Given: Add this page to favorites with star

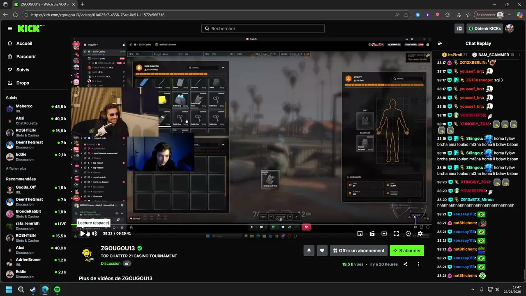Looking at the screenshot, I should coord(406,15).
